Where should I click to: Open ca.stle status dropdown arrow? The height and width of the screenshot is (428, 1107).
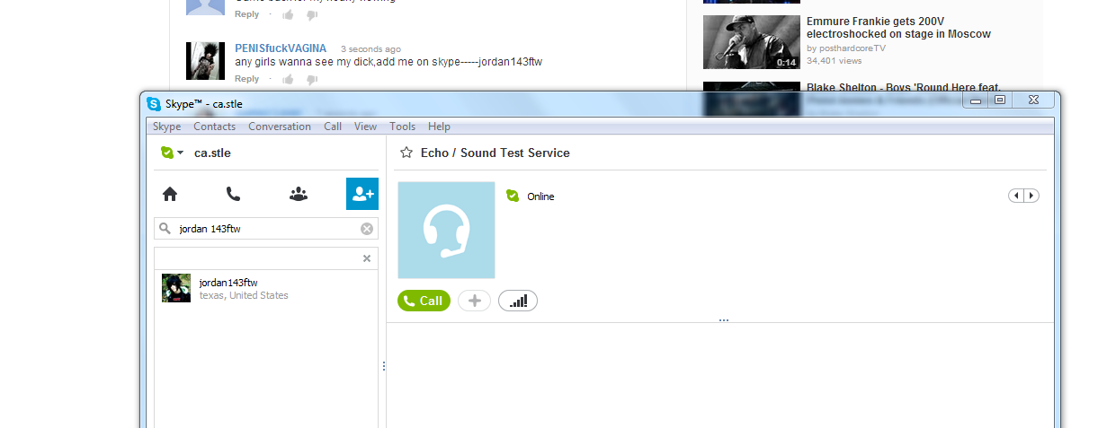(180, 153)
